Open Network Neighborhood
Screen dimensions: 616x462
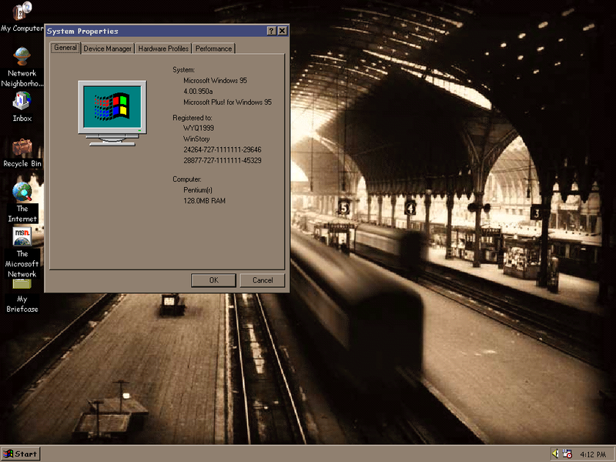pos(21,56)
